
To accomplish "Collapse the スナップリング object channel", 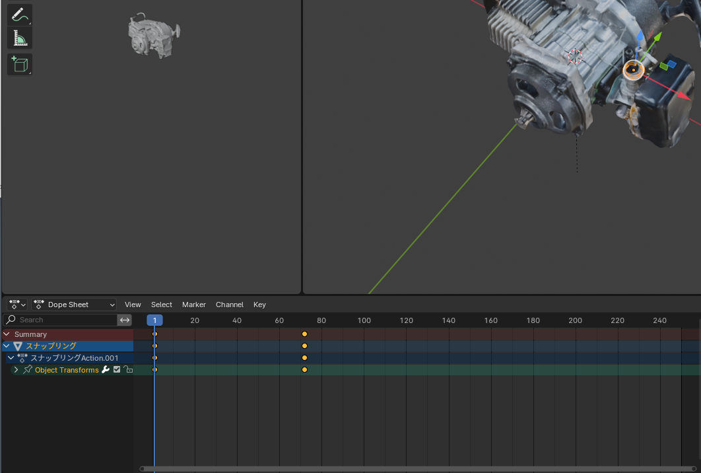I will coord(7,346).
